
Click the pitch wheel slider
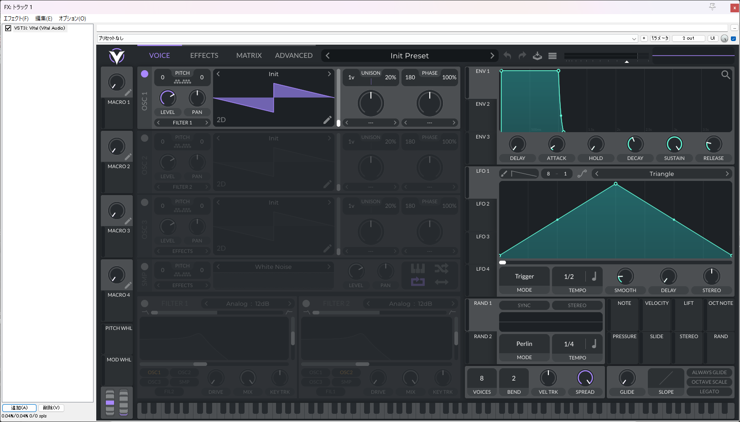point(110,402)
